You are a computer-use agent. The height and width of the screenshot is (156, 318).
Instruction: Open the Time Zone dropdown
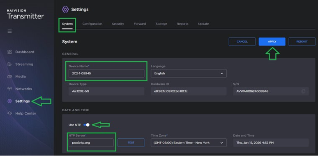click(189, 142)
